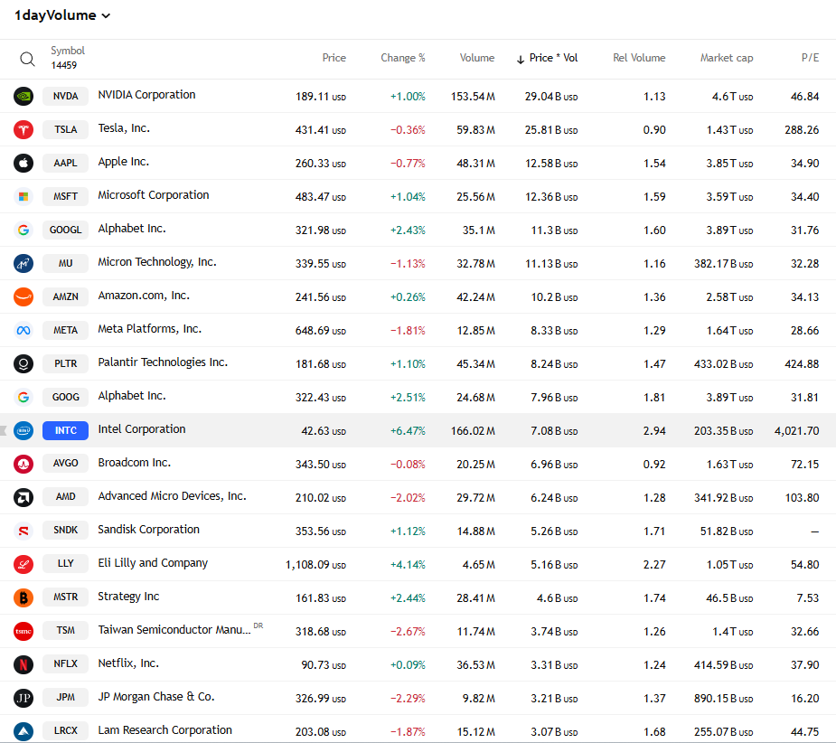Viewport: 836px width, 743px height.
Task: Open the AAPL ticker symbol
Action: (66, 164)
